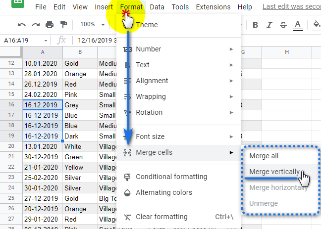
Task: Open the Format menu
Action: 131,7
